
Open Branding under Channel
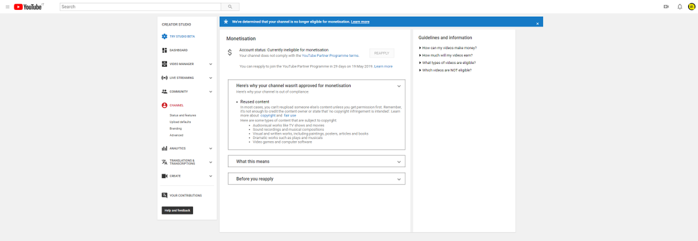pos(176,128)
